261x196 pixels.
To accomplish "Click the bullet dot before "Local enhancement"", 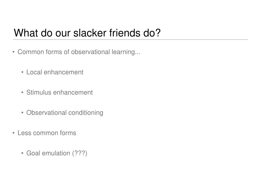I will pos(22,72).
